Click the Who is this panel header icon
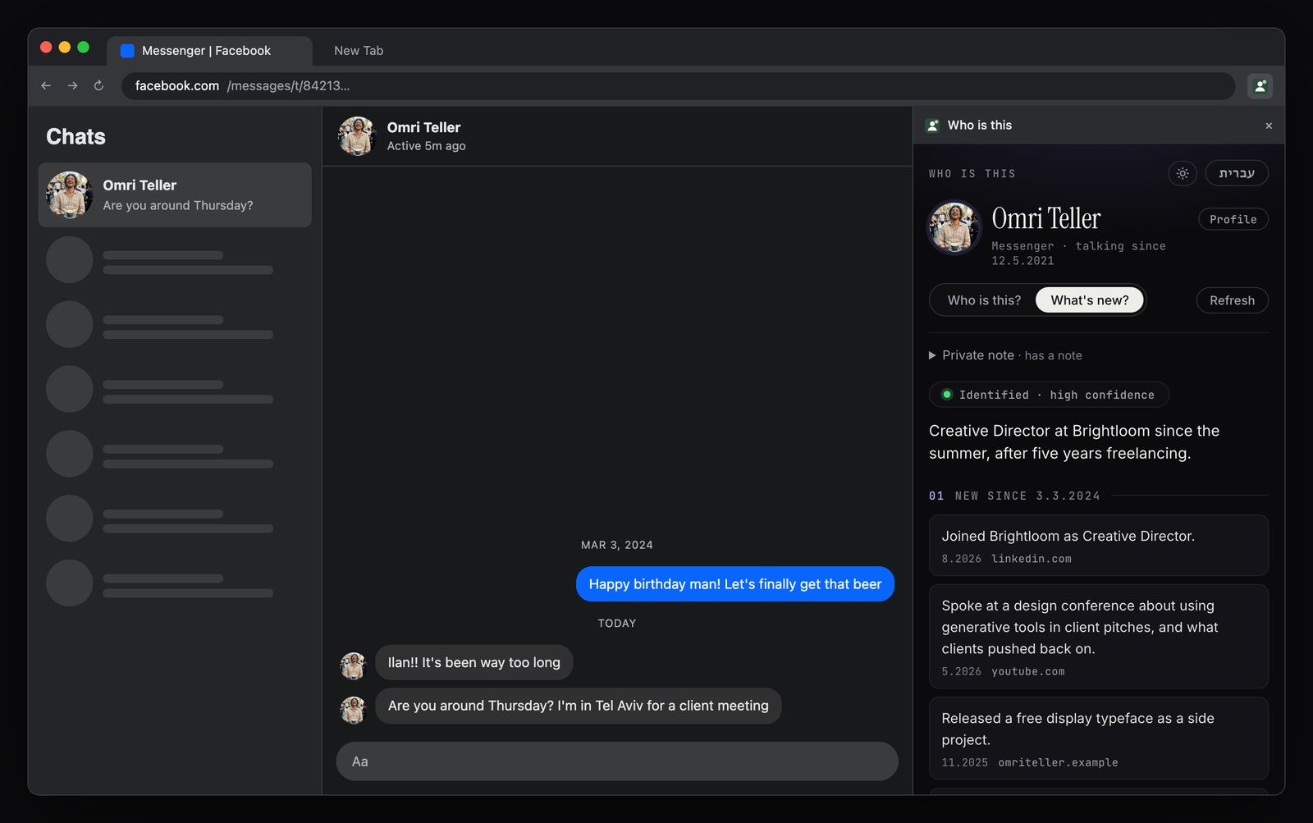Image resolution: width=1313 pixels, height=823 pixels. [x=933, y=126]
